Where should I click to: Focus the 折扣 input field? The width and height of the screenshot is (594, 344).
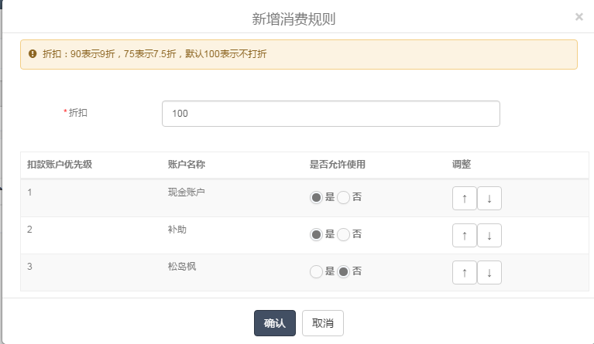(x=331, y=114)
